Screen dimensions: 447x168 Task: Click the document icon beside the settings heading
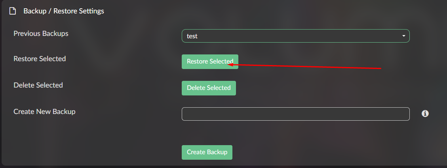pos(12,11)
